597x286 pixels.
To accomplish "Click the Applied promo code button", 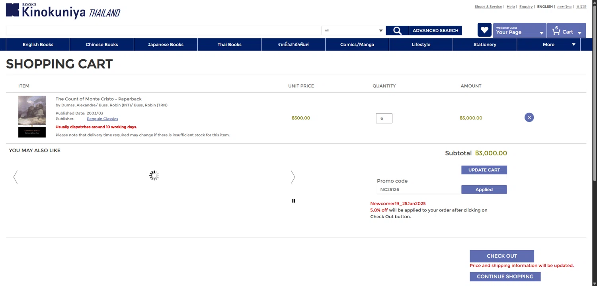I will click(x=484, y=190).
